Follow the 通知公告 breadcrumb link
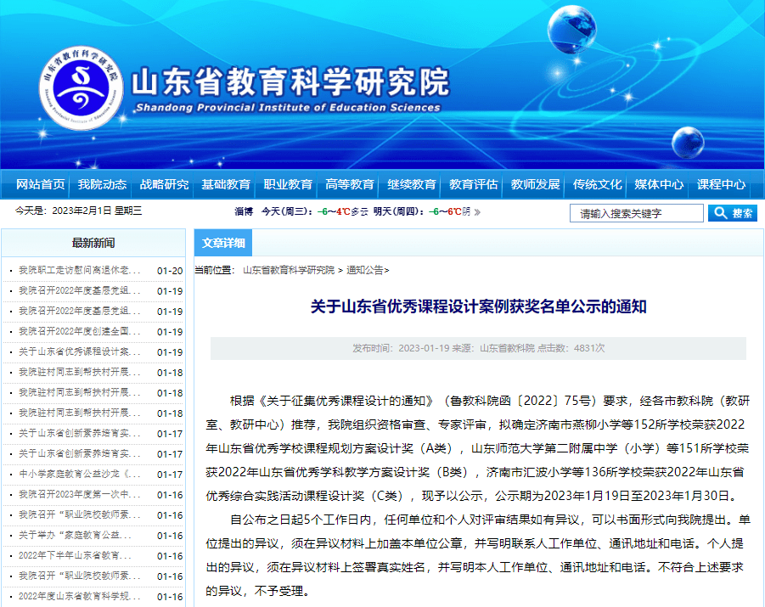The width and height of the screenshot is (765, 607). point(365,270)
